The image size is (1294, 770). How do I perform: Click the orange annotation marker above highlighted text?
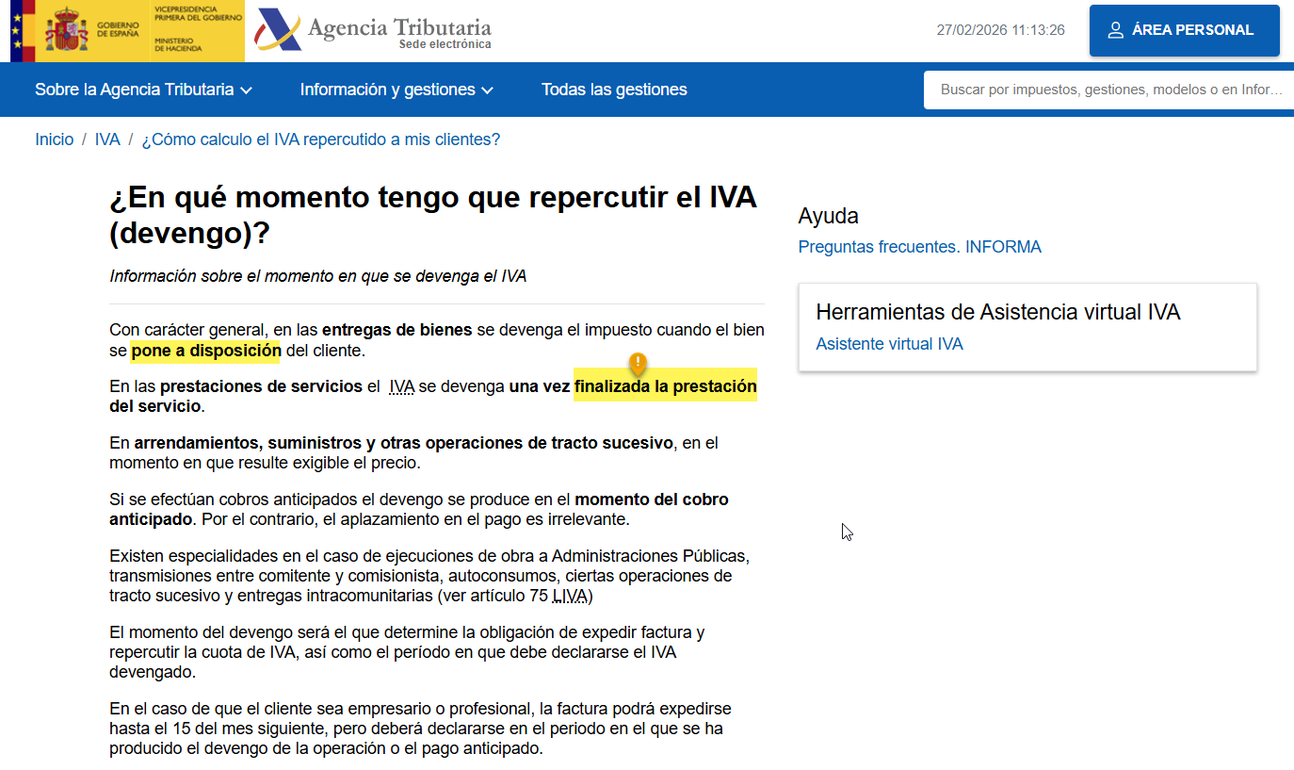point(638,364)
